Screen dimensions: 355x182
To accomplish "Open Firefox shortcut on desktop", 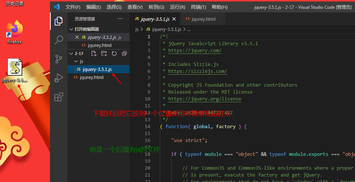I will [x=15, y=32].
